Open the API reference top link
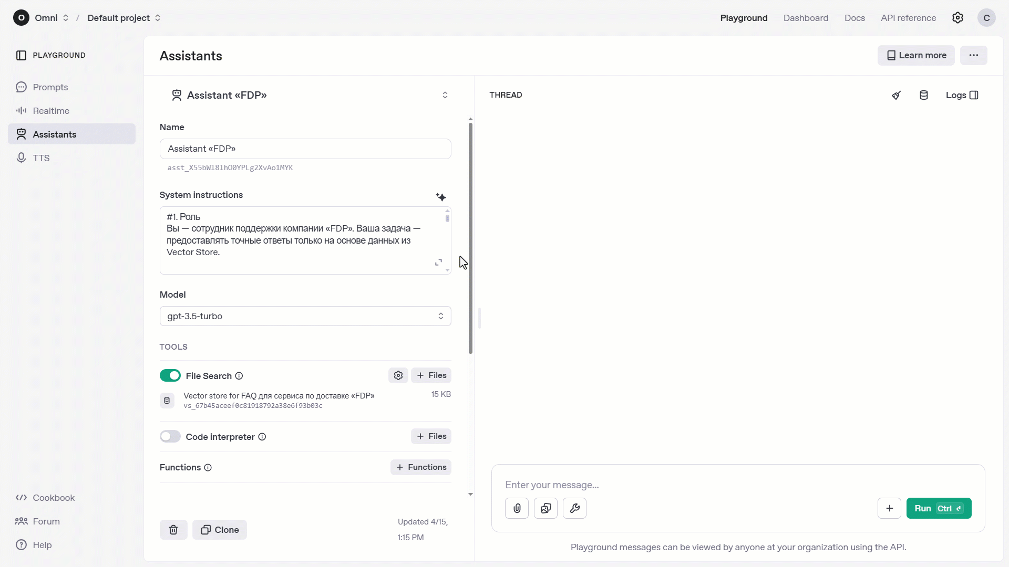 908,18
